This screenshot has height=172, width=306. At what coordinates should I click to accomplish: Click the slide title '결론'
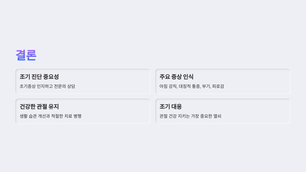(26, 55)
